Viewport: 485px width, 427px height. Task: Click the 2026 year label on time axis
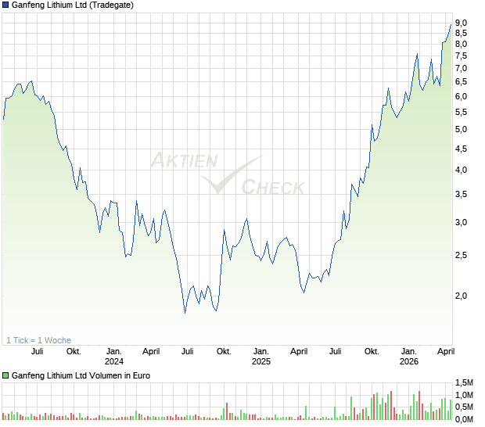pos(408,361)
